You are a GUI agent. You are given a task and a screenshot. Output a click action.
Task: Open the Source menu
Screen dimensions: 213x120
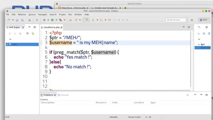[x=32, y=14]
